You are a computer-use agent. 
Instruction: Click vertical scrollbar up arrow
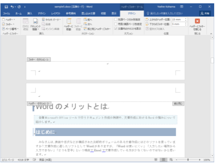point(212,37)
